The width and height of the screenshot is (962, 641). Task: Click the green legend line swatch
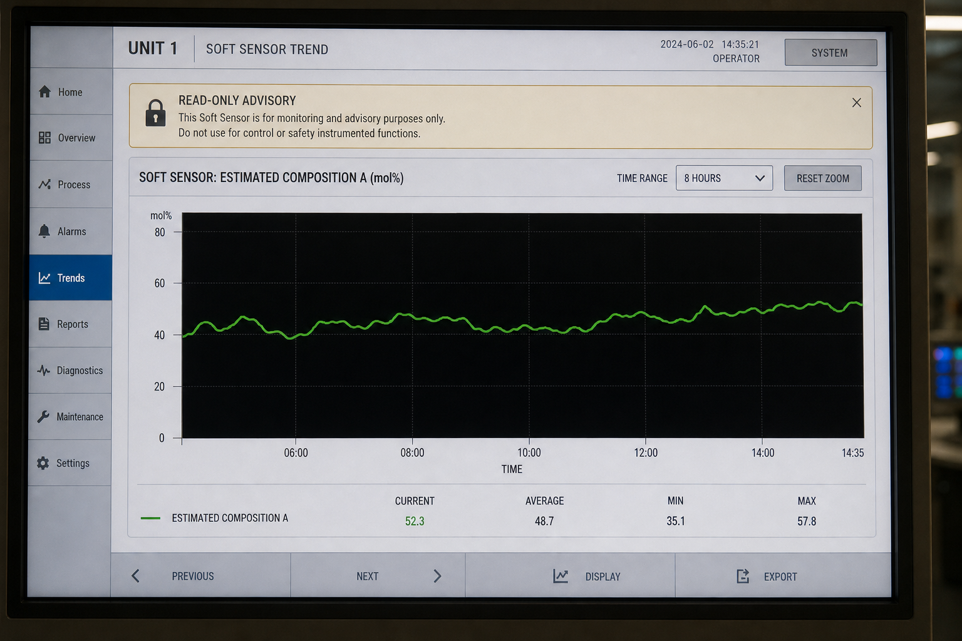[x=150, y=518]
